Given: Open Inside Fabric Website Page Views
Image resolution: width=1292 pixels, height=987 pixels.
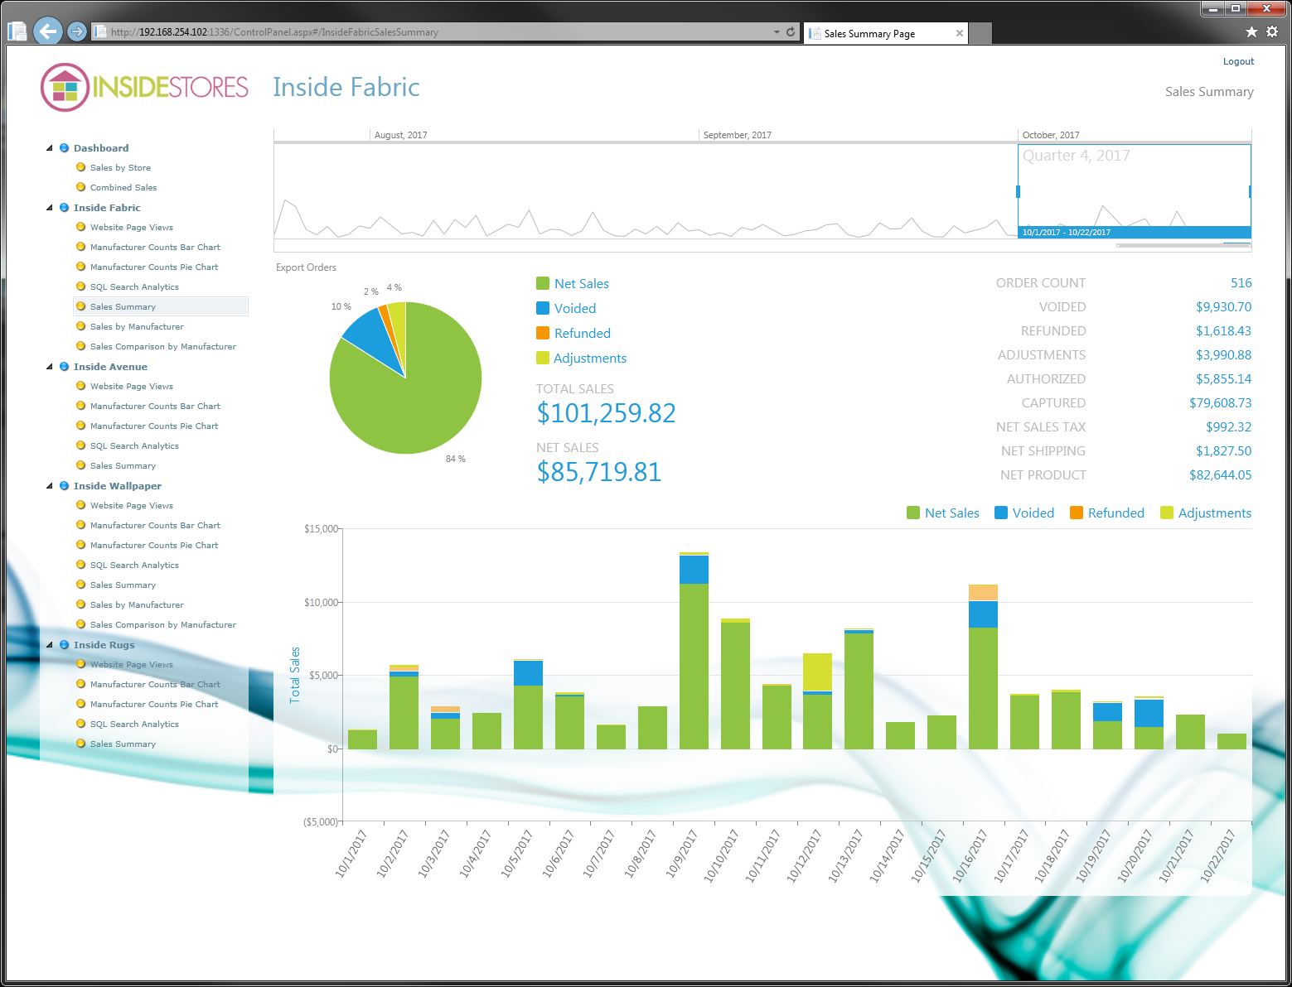Looking at the screenshot, I should point(132,228).
